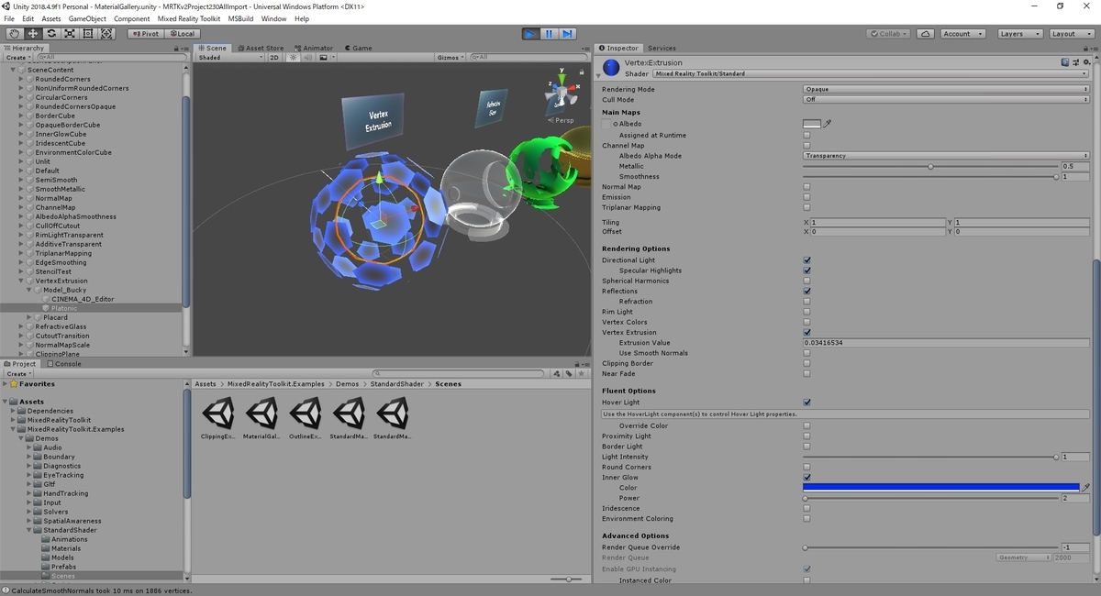Screen dimensions: 1101x596
Task: Select MaterialGal scene asset
Action: [261, 420]
